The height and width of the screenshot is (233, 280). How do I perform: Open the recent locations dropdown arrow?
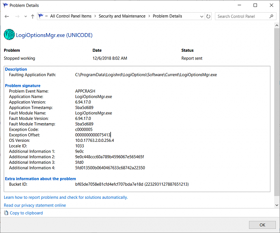click(x=25, y=16)
